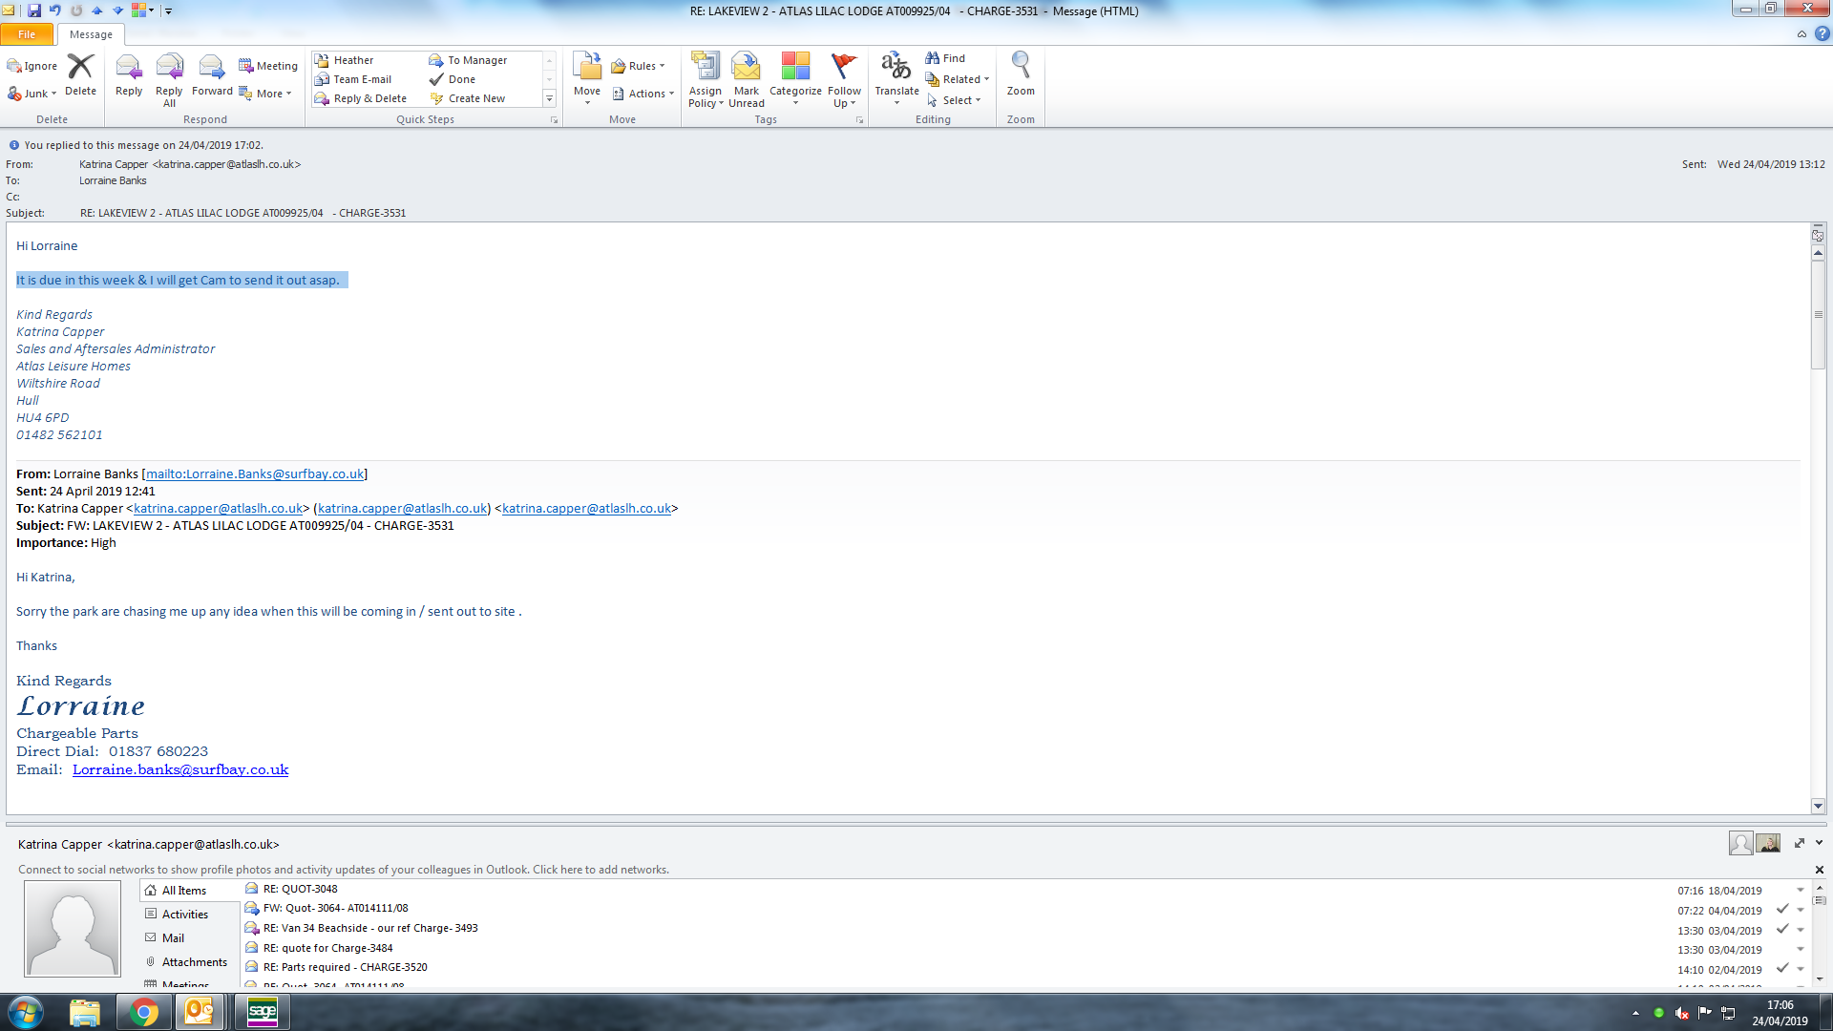Toggle checkmark on Quot-3064 AT014111/08 row
Screen dimensions: 1833x1031
1781,909
